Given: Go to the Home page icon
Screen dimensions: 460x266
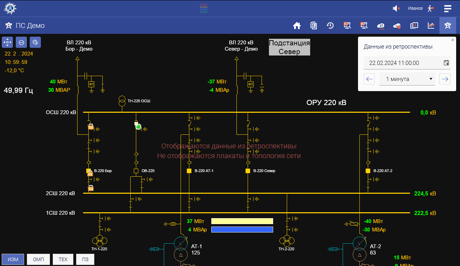Looking at the screenshot, I should point(297,25).
